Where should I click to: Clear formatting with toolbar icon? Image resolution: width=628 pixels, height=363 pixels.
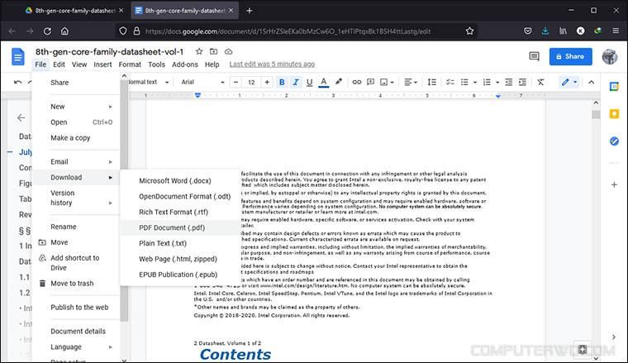click(x=540, y=82)
